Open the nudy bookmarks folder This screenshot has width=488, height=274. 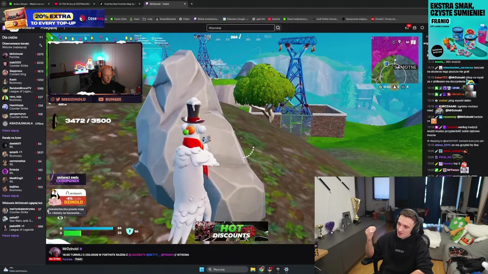(148, 19)
